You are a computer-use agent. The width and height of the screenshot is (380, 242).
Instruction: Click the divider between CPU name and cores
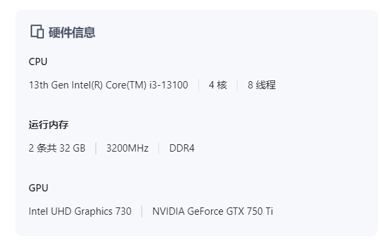click(x=199, y=85)
